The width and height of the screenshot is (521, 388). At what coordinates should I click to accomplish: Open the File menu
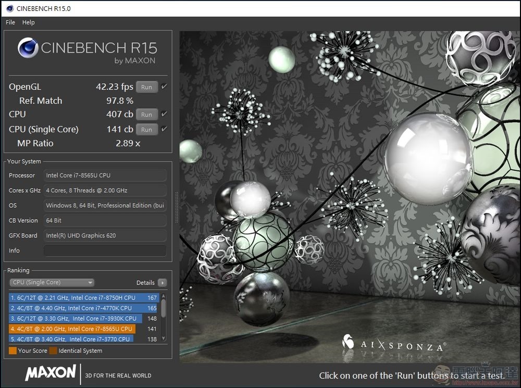pos(10,22)
